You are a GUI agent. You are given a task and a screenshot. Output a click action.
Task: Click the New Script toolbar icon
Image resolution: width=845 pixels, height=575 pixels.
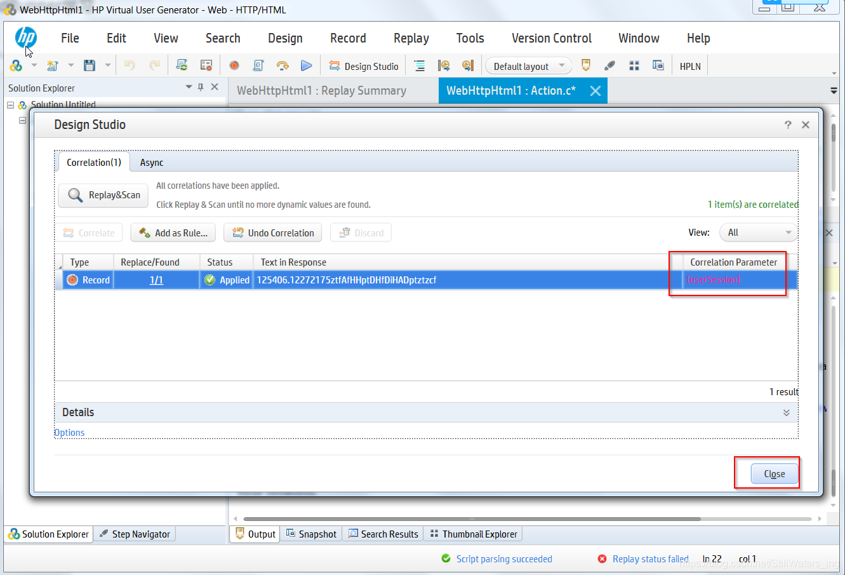coord(53,65)
